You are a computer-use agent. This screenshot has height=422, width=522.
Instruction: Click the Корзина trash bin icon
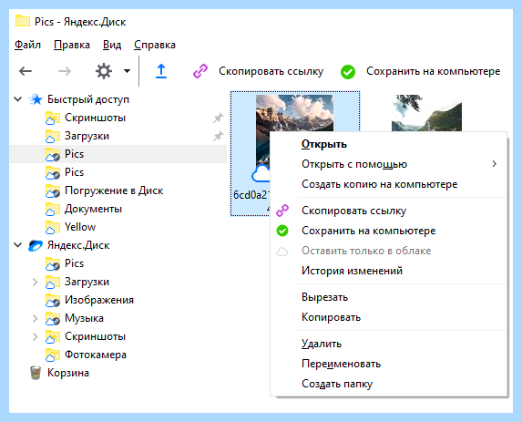point(36,373)
